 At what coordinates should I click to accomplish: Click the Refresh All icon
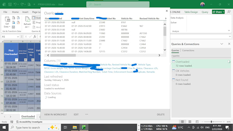[x=27, y=22]
